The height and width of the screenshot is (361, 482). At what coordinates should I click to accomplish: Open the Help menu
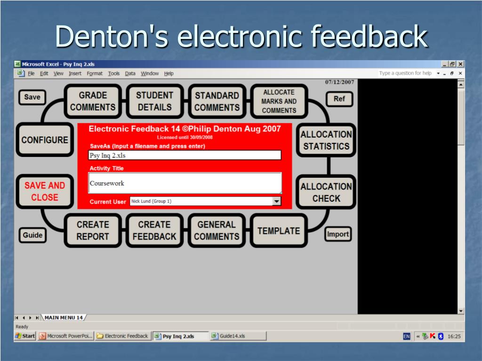point(169,73)
